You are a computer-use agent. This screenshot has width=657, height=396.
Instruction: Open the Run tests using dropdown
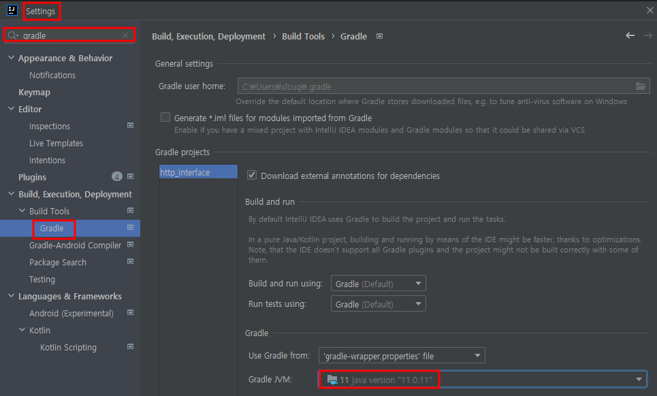(x=379, y=304)
